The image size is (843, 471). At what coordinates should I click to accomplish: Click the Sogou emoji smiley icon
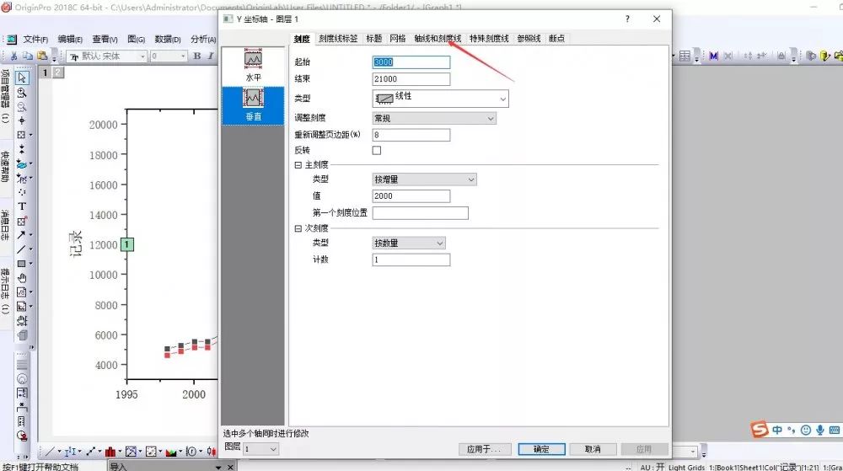point(805,430)
